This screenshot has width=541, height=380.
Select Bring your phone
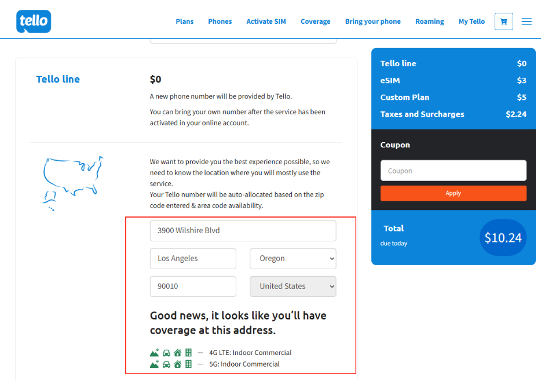pyautogui.click(x=373, y=21)
